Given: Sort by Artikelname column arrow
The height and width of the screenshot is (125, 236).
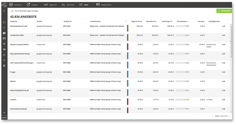Looking at the screenshot, I should coord(126,21).
